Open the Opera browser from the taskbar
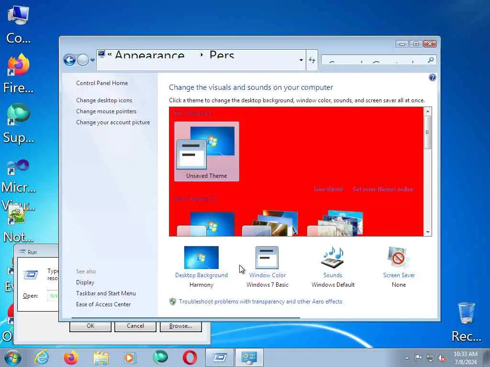 point(189,357)
